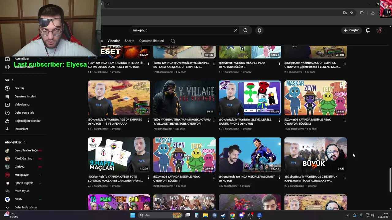Open new browser tab with plus
Image resolution: width=392 pixels, height=220 pixels.
pyautogui.click(x=108, y=4)
